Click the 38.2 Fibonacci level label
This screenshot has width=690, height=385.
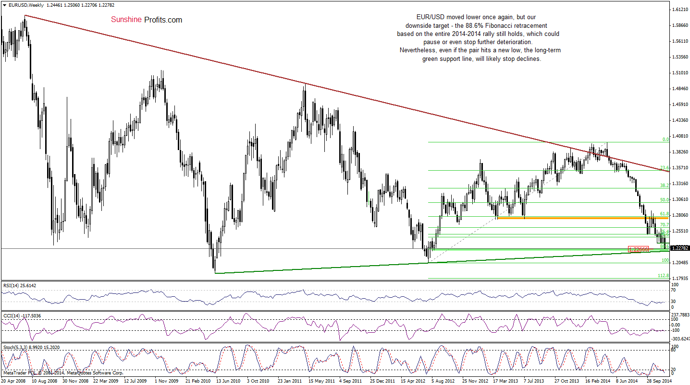665,186
